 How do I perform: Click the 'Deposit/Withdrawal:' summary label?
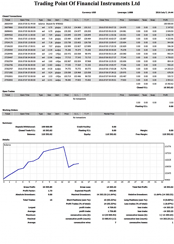(25, 127)
